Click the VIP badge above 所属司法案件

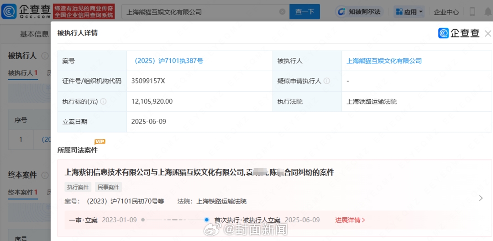click(100, 142)
